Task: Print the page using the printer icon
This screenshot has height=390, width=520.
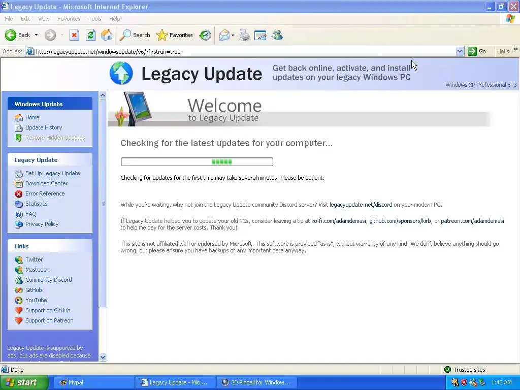Action: (244, 35)
